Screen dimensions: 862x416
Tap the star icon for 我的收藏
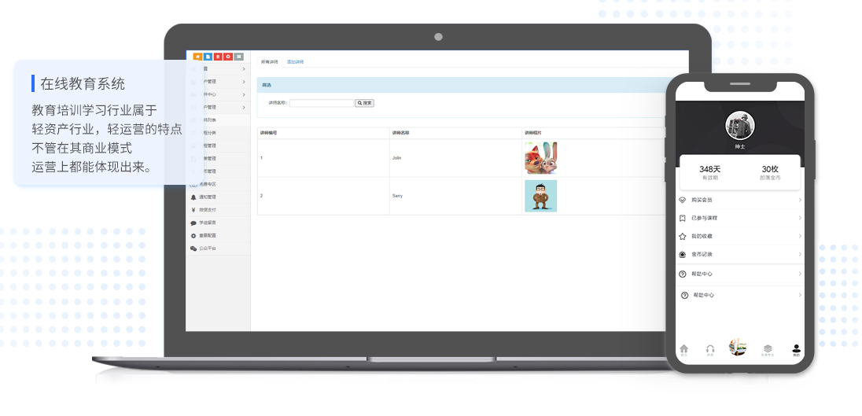pyautogui.click(x=683, y=236)
